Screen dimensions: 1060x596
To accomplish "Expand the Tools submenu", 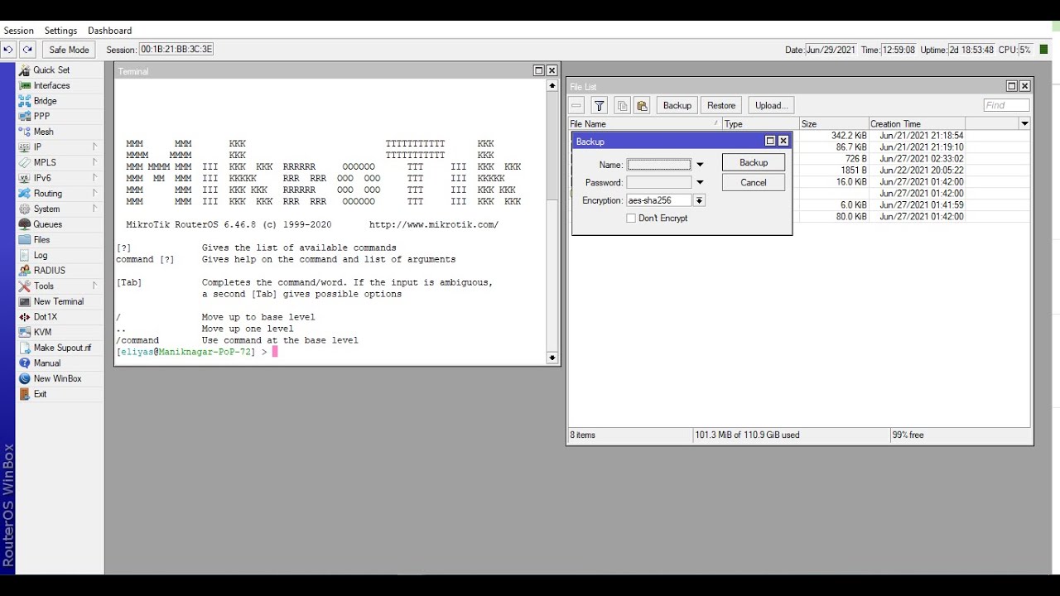I will coord(58,286).
